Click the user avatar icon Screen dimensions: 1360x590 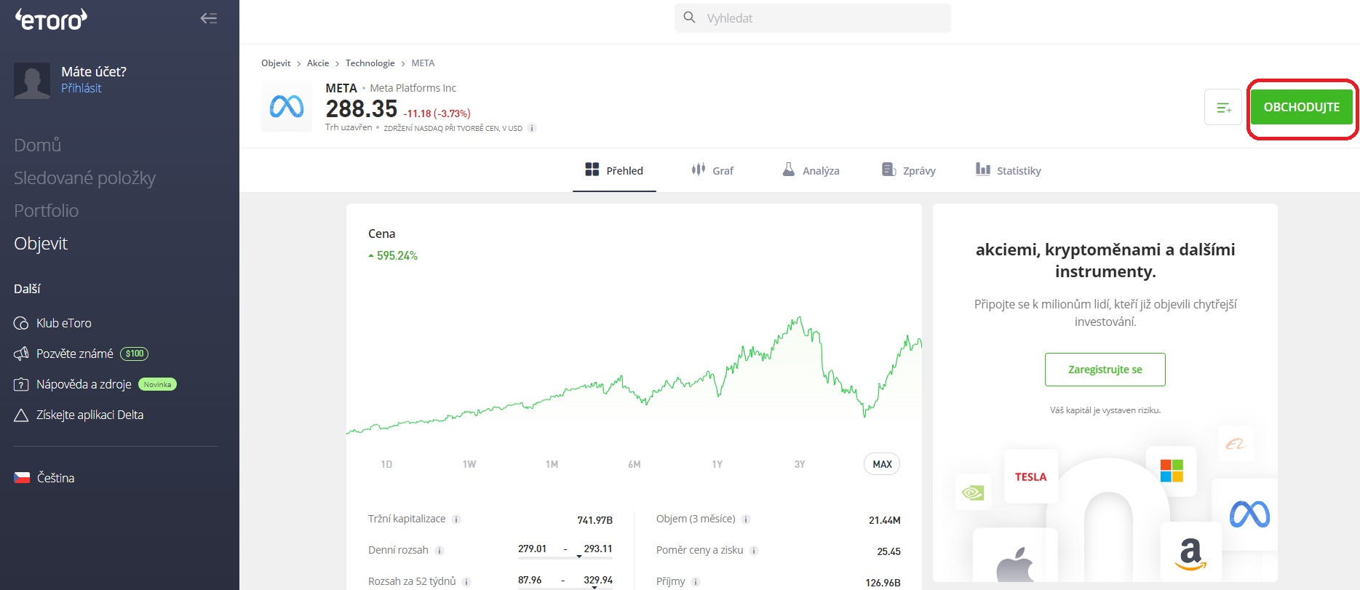[x=32, y=80]
